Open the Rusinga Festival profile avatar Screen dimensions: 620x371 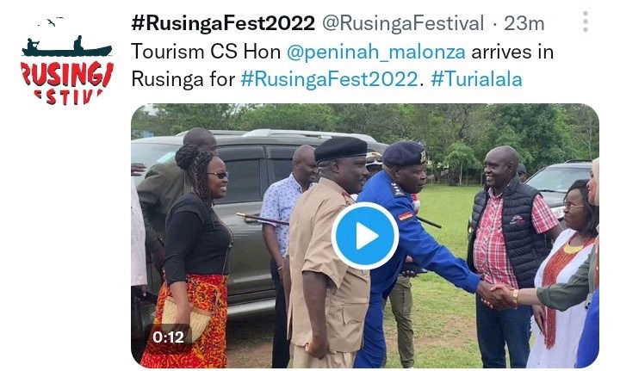tap(67, 60)
